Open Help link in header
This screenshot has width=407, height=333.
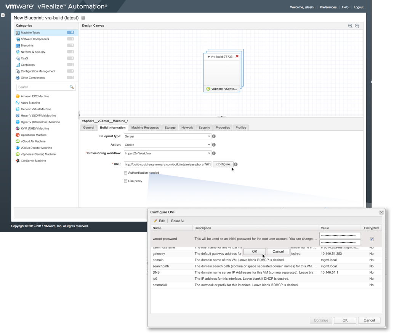345,7
